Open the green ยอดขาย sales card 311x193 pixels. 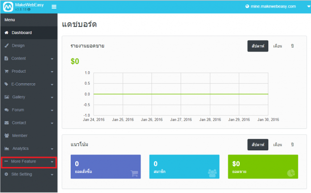263,166
